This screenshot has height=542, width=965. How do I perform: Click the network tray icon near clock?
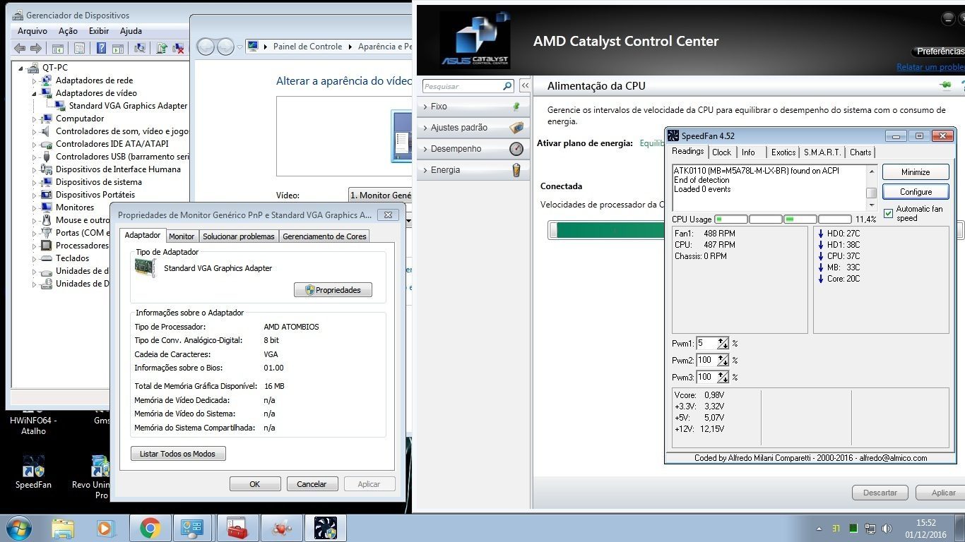click(870, 529)
